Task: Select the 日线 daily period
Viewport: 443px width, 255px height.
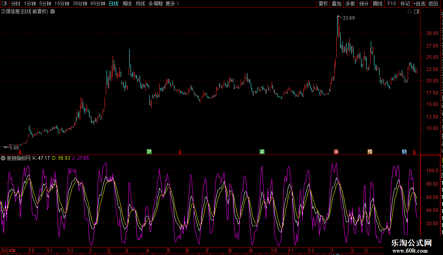Action: pos(114,4)
